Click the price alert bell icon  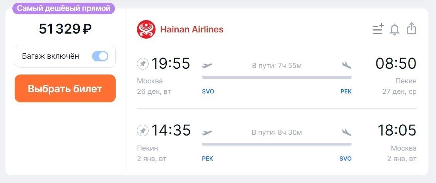pyautogui.click(x=395, y=29)
